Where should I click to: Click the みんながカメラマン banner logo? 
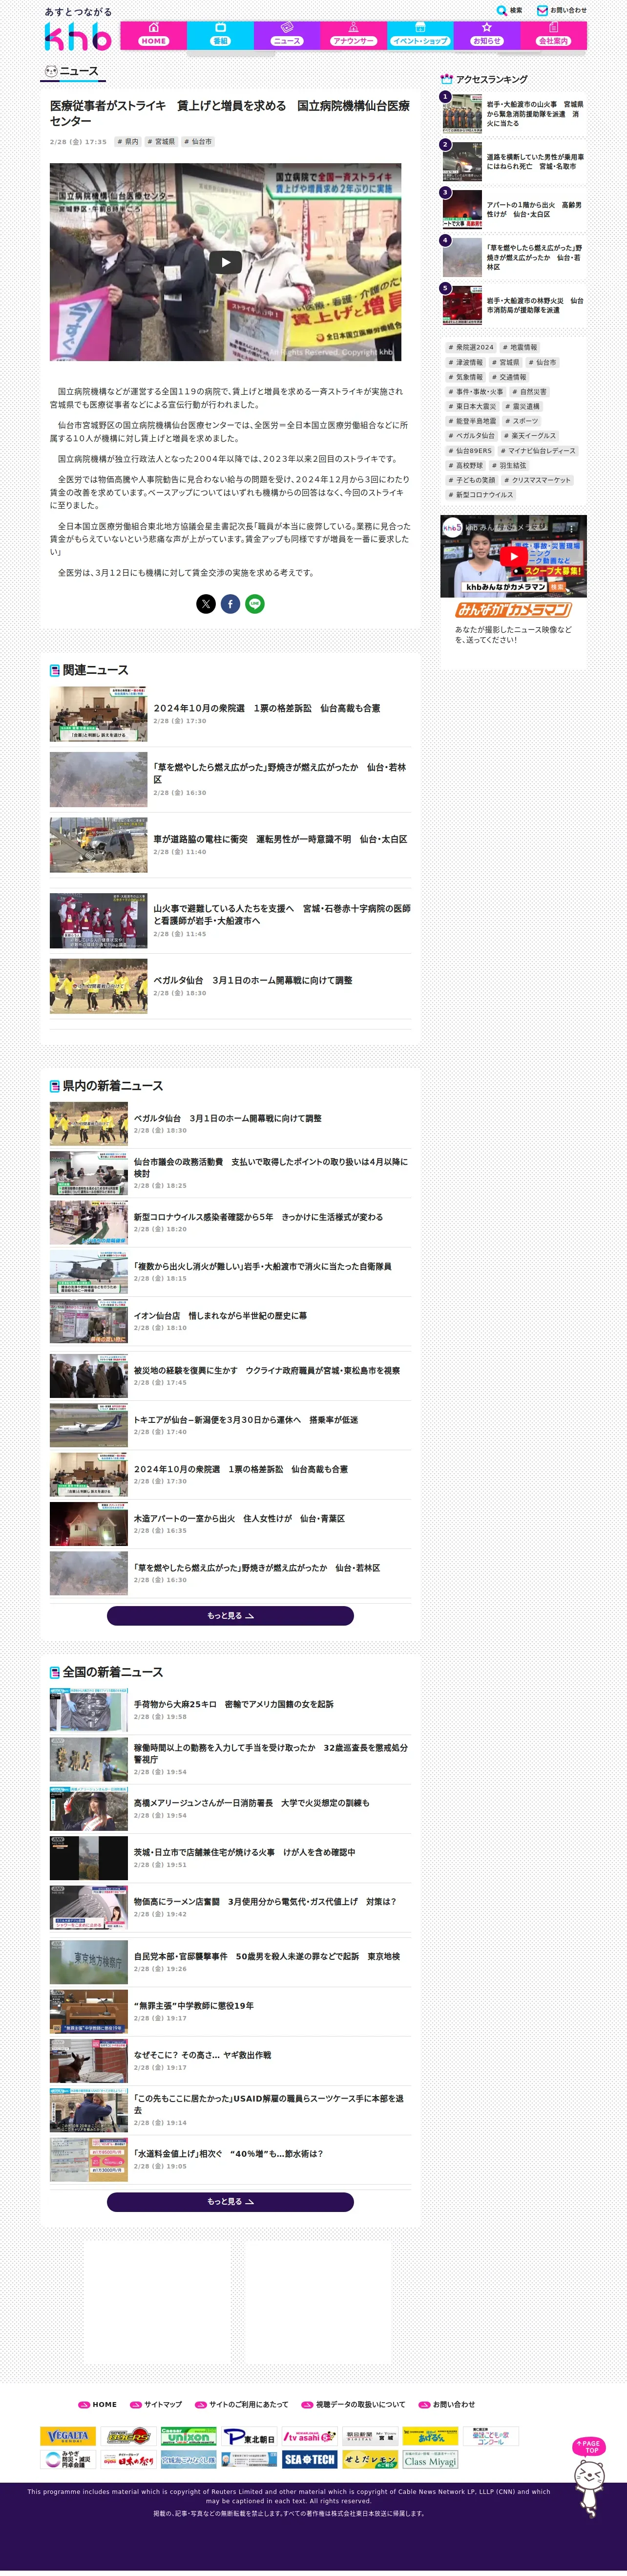point(513,610)
